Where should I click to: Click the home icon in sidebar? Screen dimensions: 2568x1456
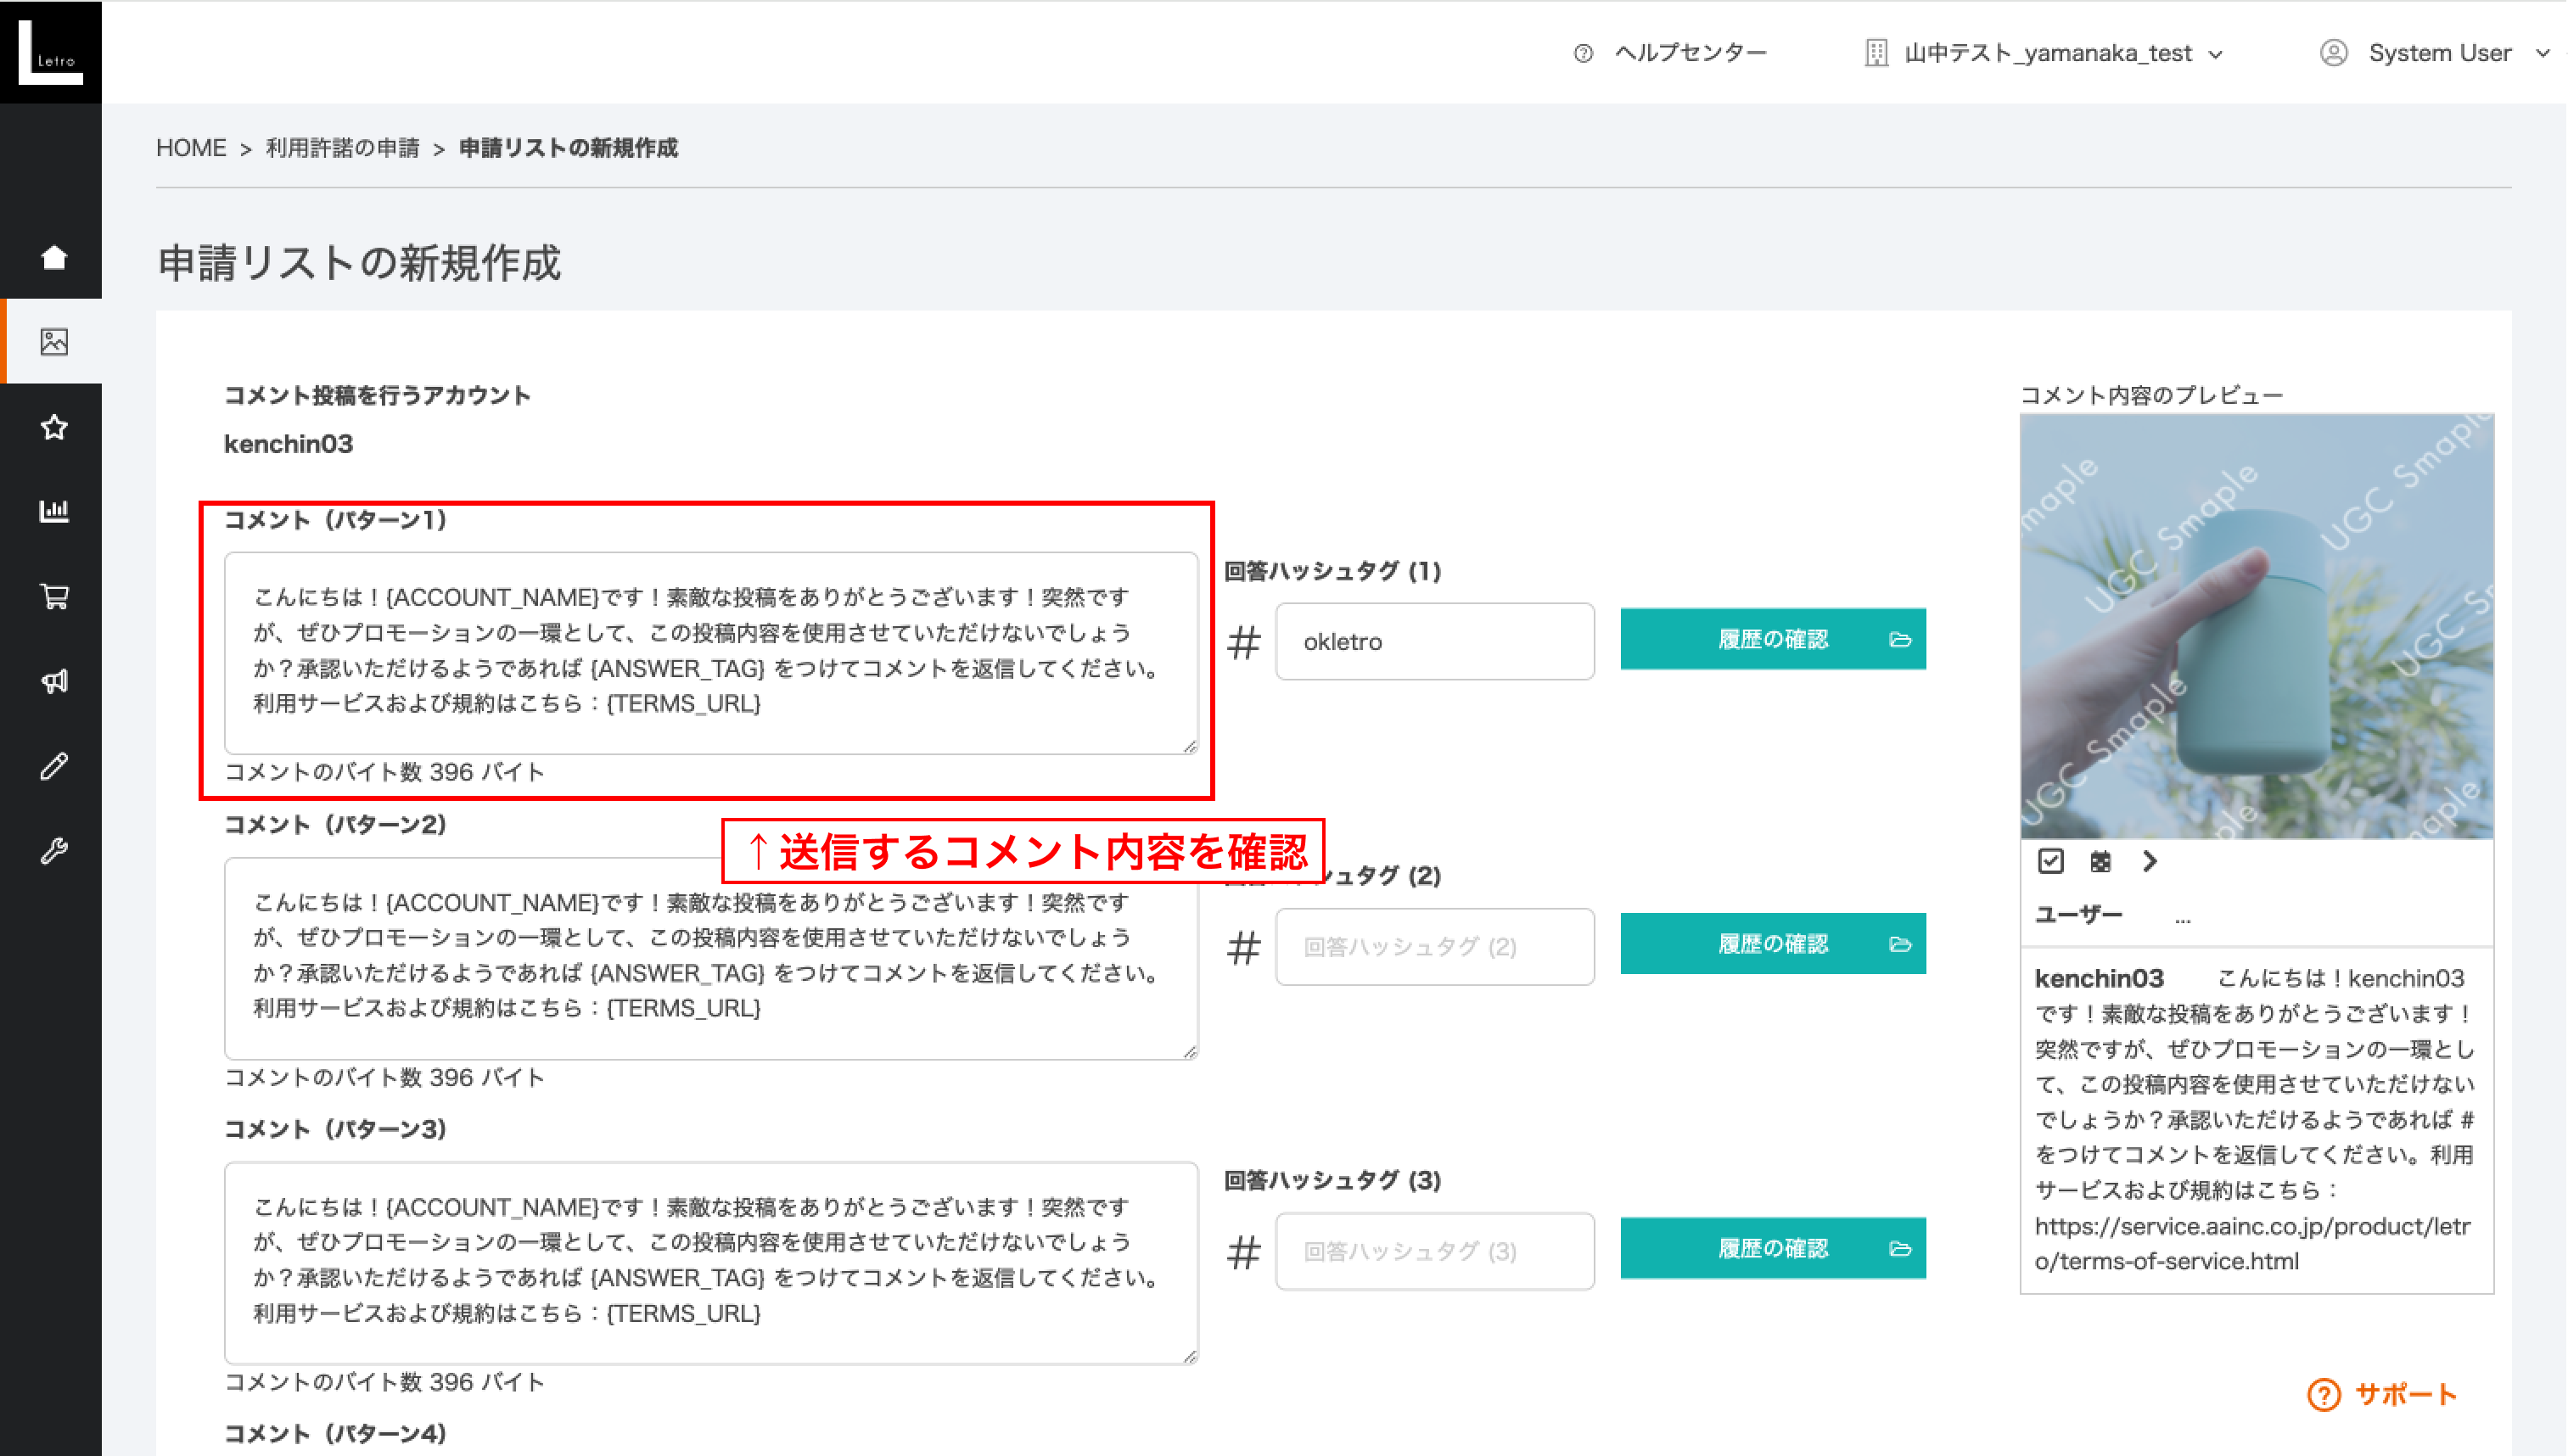[x=54, y=257]
